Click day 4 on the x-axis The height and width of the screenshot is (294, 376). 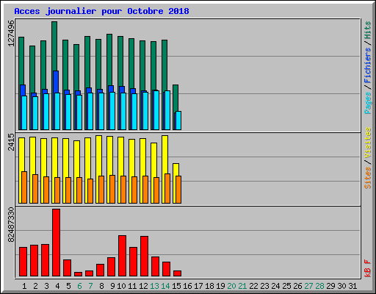pos(57,286)
